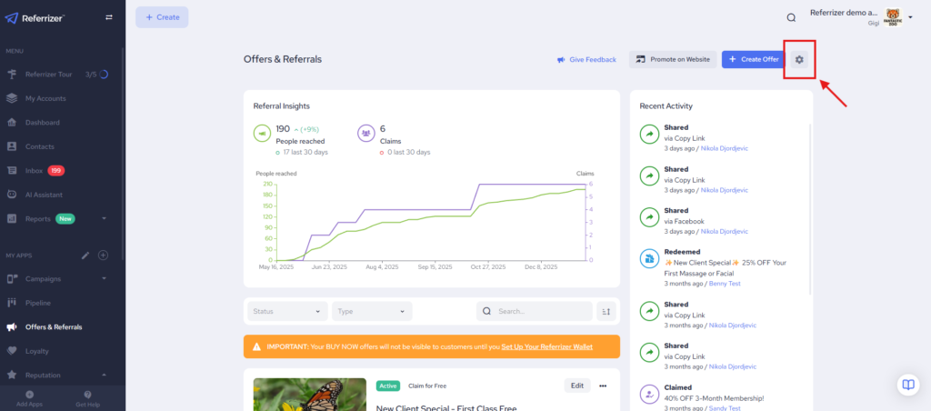Click the sort icon beside search field
This screenshot has height=411, width=931.
[606, 311]
